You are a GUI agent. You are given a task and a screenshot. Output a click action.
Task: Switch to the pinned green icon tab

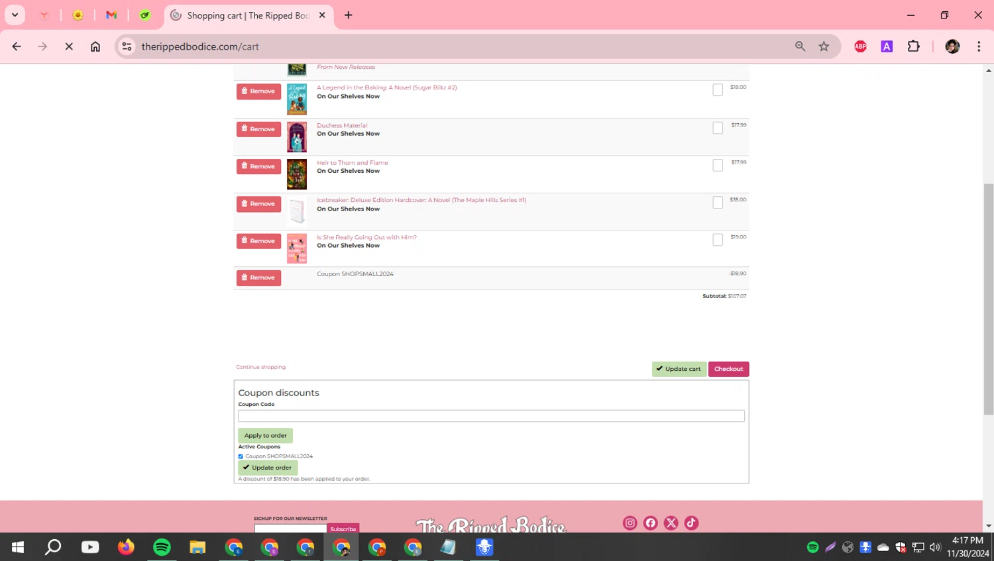click(x=145, y=15)
